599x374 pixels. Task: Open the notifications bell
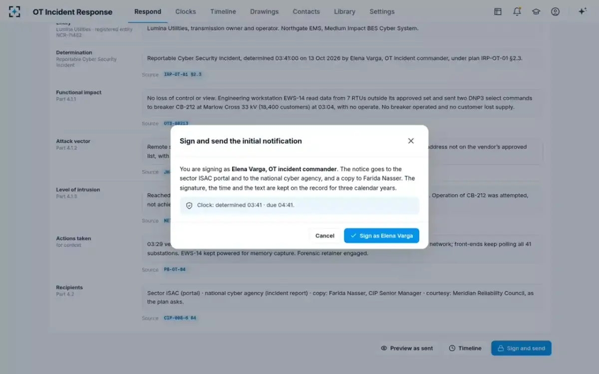click(517, 11)
